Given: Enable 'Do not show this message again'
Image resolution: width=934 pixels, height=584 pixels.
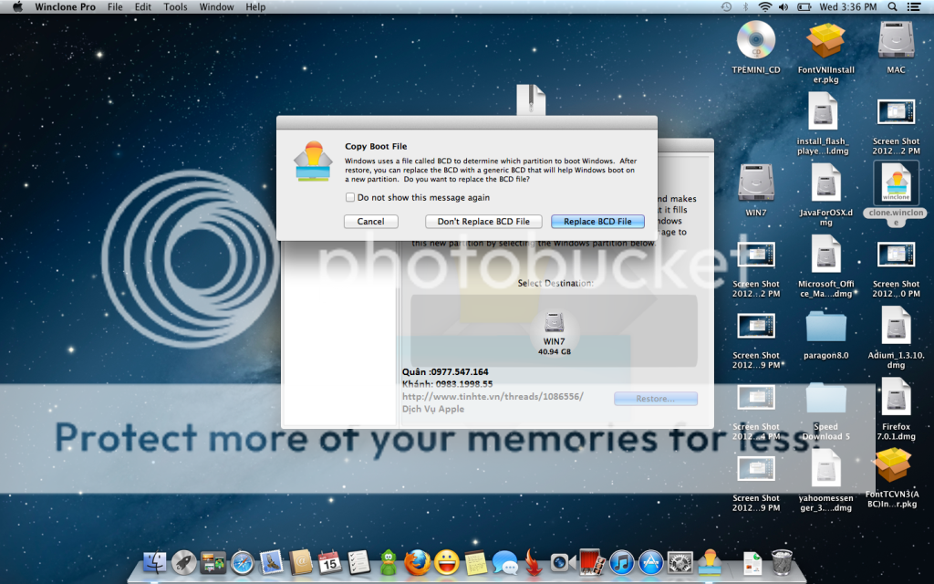Looking at the screenshot, I should 350,197.
